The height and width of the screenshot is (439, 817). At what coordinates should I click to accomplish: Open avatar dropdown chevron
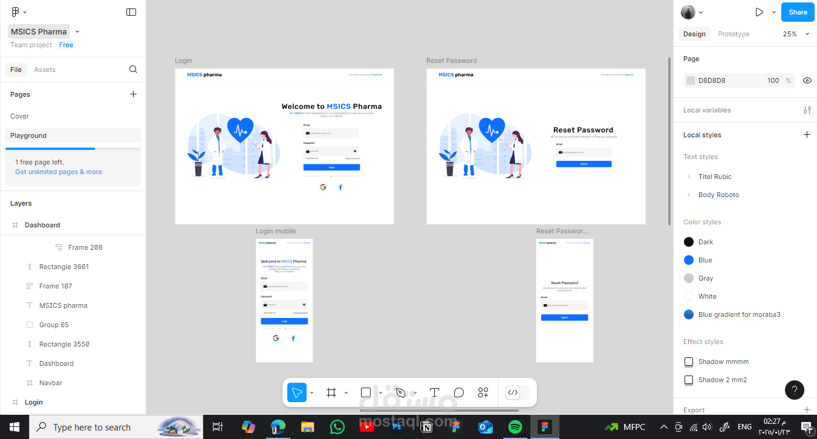point(701,12)
